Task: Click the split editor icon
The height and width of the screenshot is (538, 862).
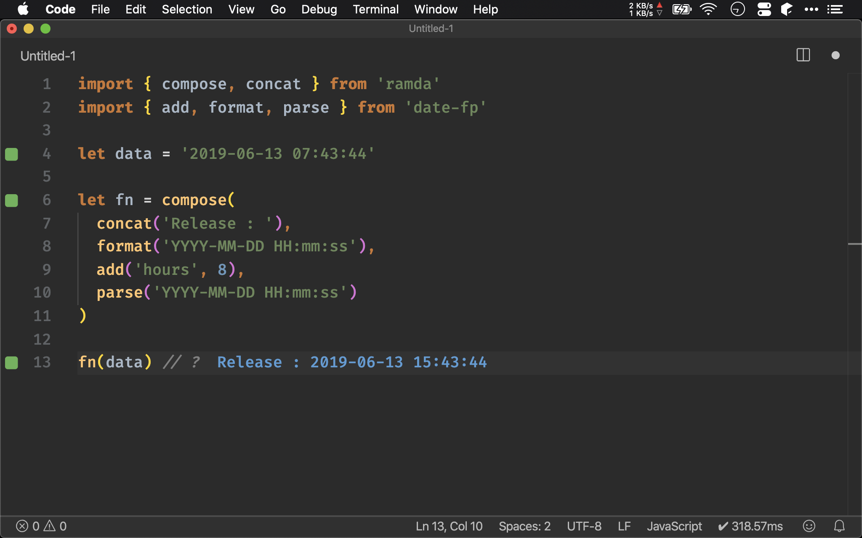Action: (803, 56)
